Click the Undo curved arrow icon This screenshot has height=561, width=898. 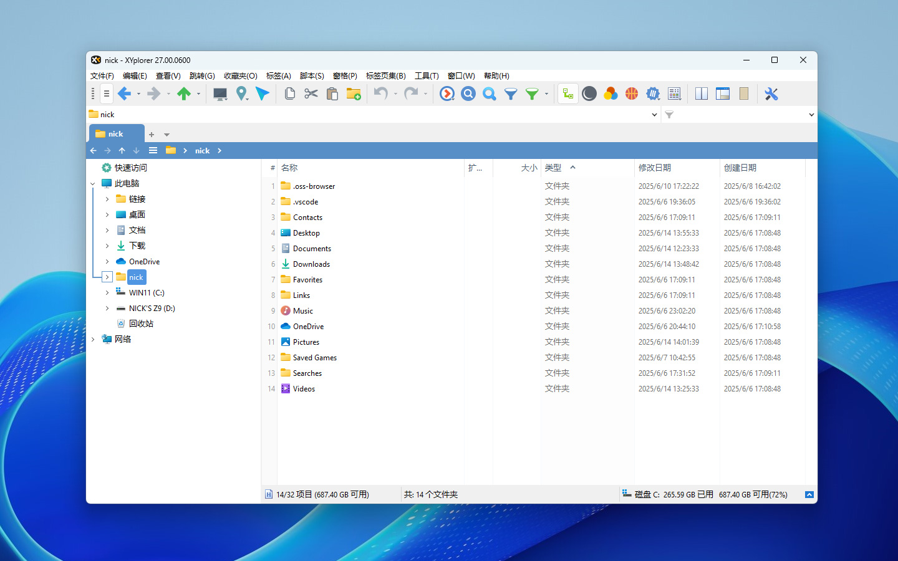click(381, 94)
